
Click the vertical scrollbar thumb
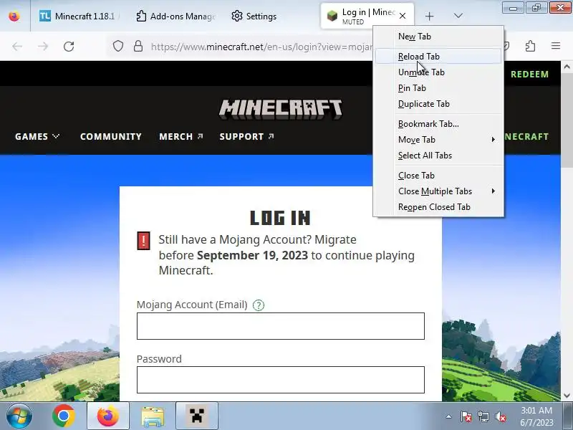[567, 120]
